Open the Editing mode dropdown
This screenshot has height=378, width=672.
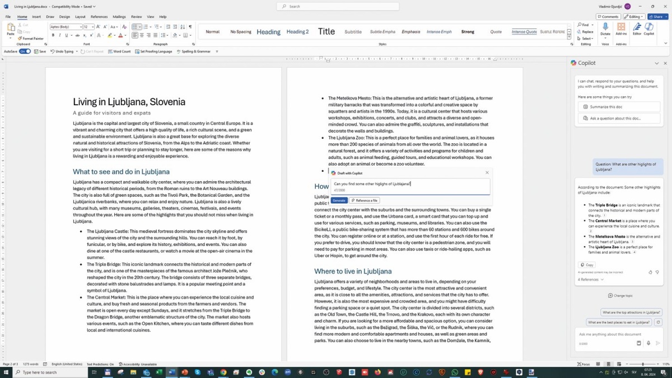[x=634, y=17]
